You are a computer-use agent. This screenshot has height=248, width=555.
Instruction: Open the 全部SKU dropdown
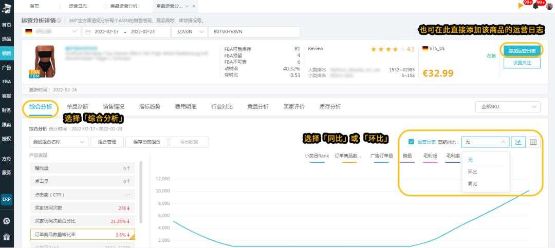(x=508, y=106)
